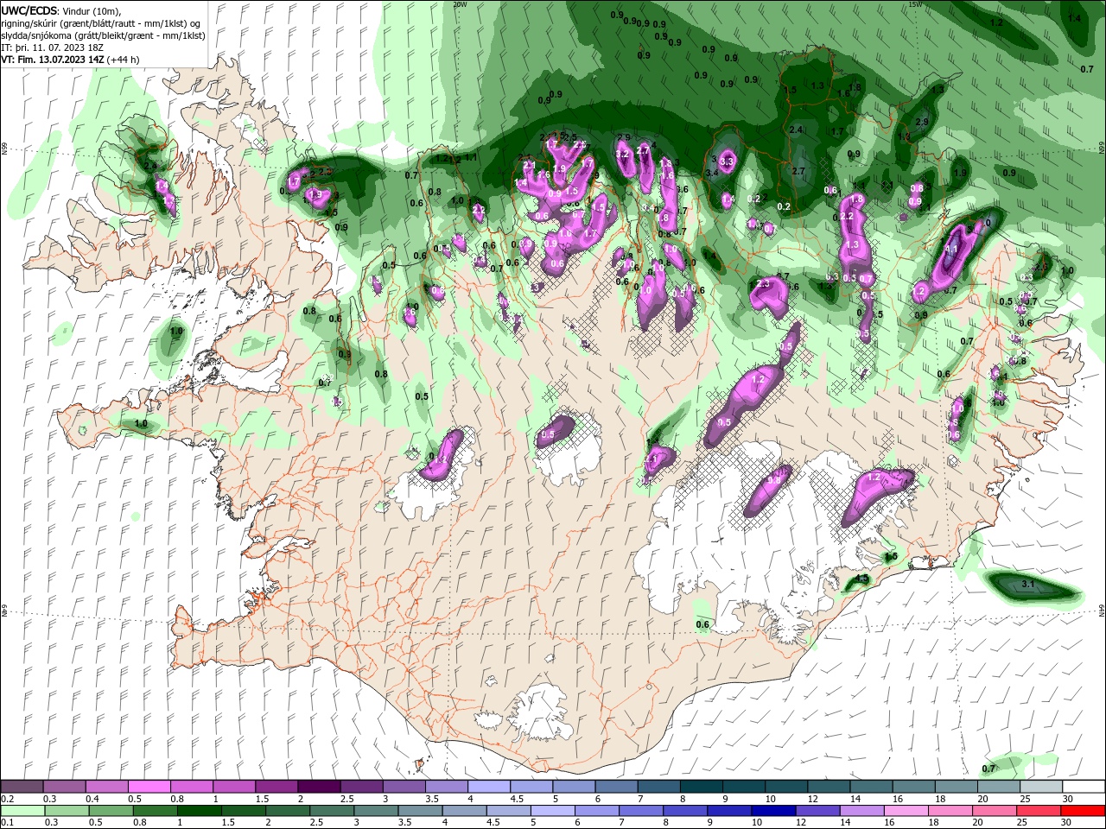The image size is (1106, 829).
Task: Click the darkest green swatch between 1 and 1.5
Action: pyautogui.click(x=199, y=811)
